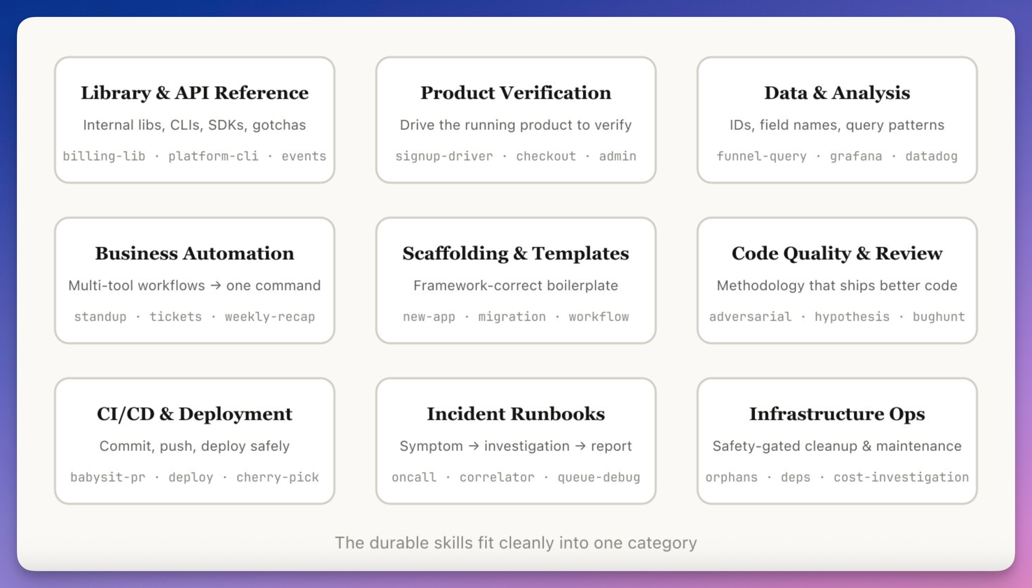Open the CI/CD & Deployment heading
The width and height of the screenshot is (1032, 588).
point(195,414)
